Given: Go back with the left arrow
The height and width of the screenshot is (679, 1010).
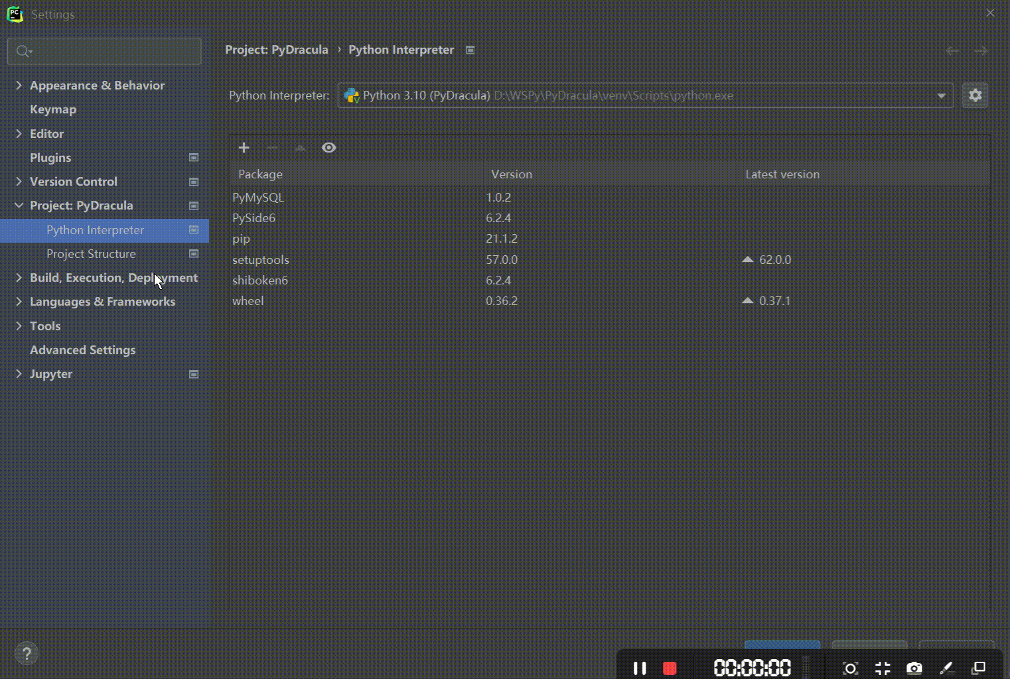Looking at the screenshot, I should (952, 50).
